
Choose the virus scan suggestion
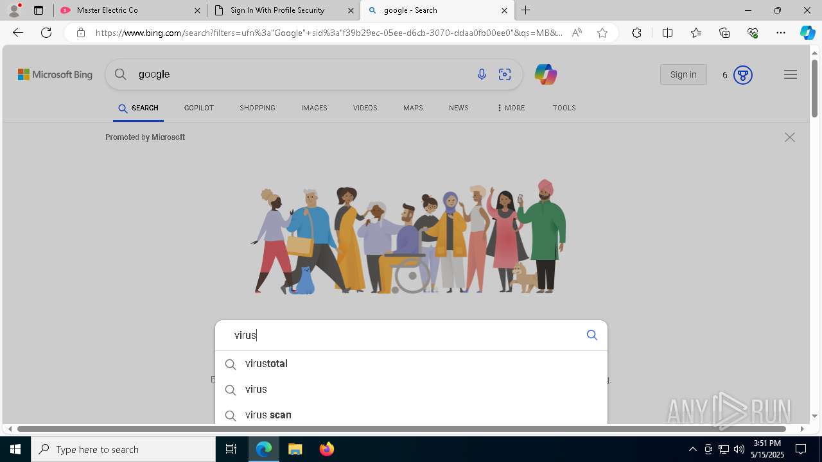(411, 415)
